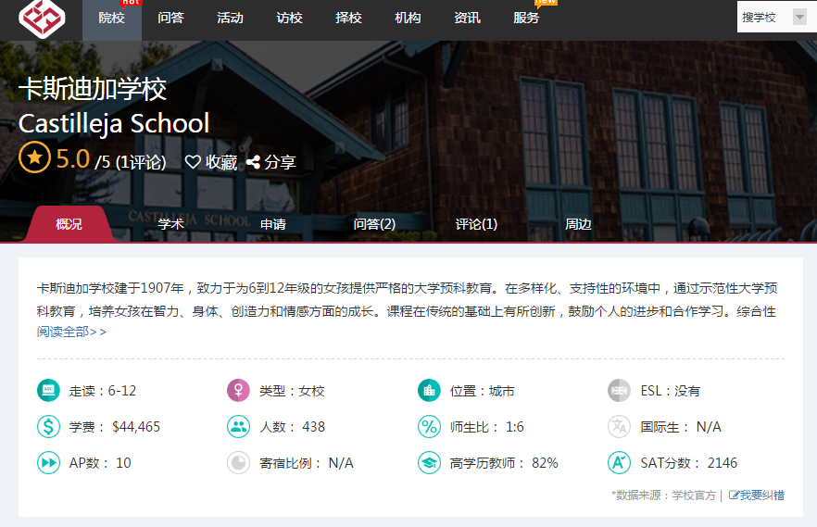Open the 机构 navigation item

408,19
